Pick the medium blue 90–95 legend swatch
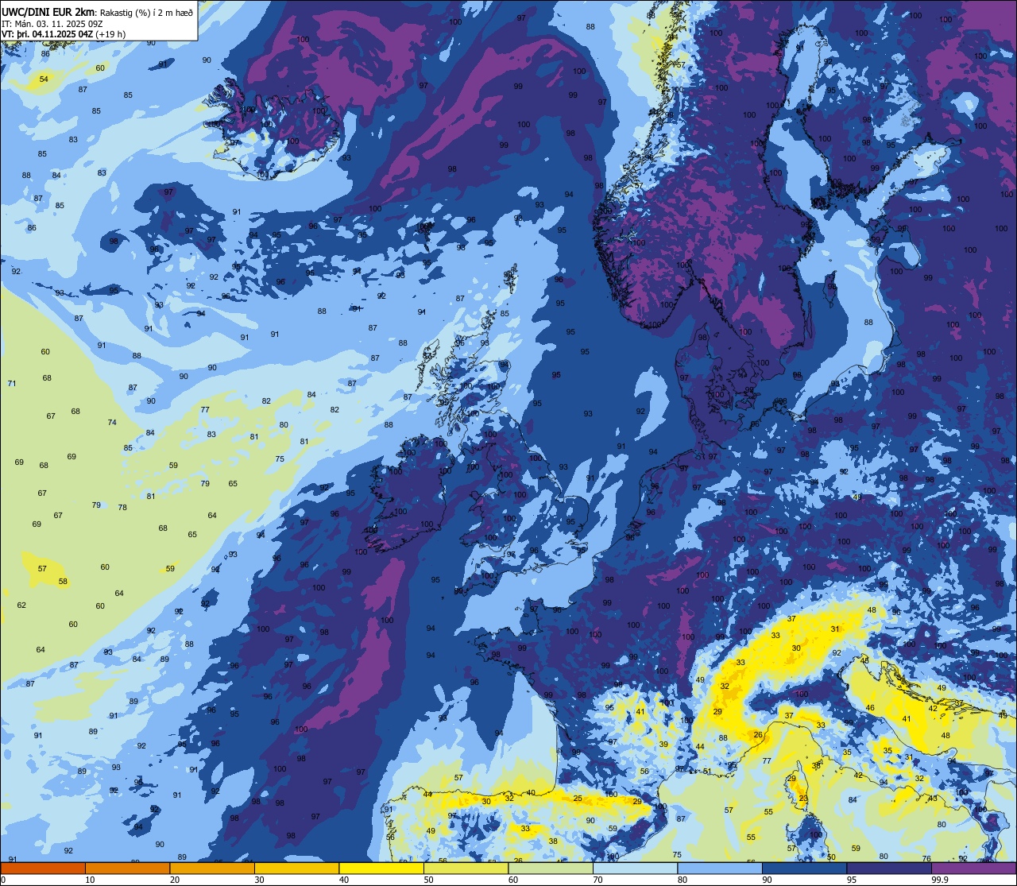The width and height of the screenshot is (1017, 886). (x=804, y=868)
